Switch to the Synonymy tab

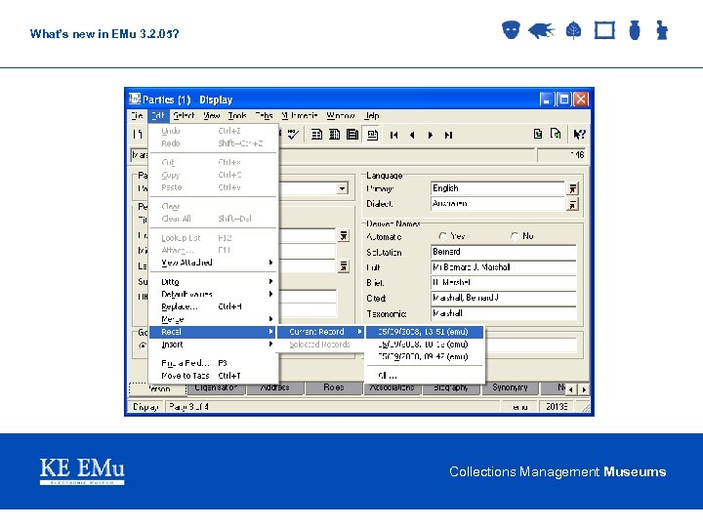tap(510, 387)
